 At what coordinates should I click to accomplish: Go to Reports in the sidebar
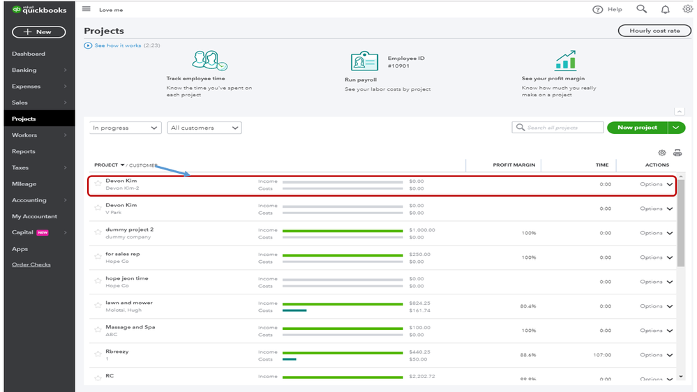click(x=24, y=151)
